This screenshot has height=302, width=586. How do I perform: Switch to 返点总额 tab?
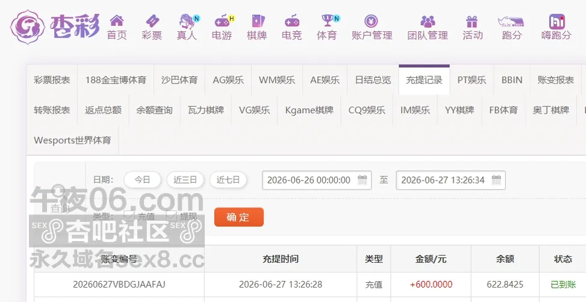click(x=103, y=109)
